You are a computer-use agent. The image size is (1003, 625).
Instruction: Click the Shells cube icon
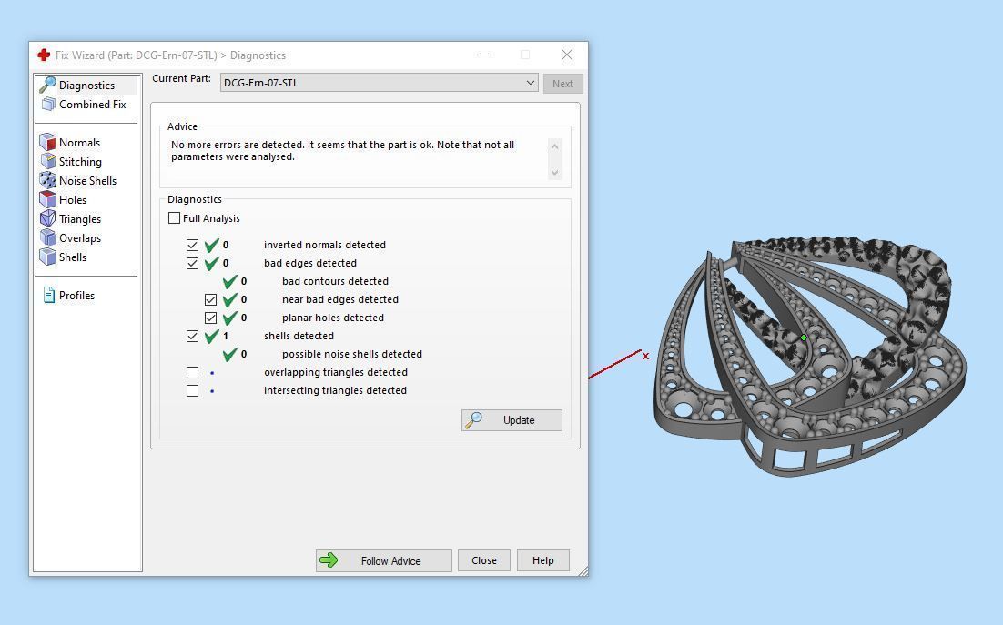(x=48, y=257)
